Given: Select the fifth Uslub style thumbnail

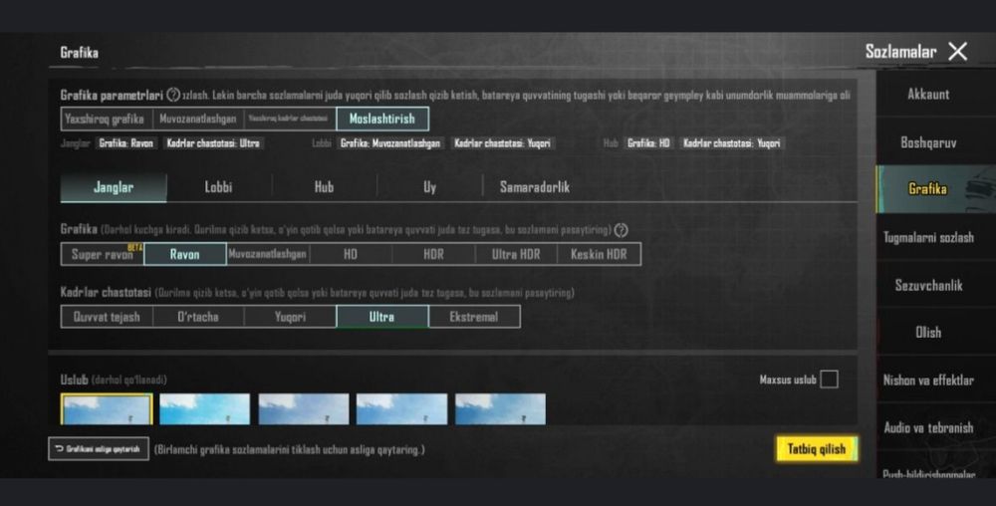Looking at the screenshot, I should click(x=501, y=408).
